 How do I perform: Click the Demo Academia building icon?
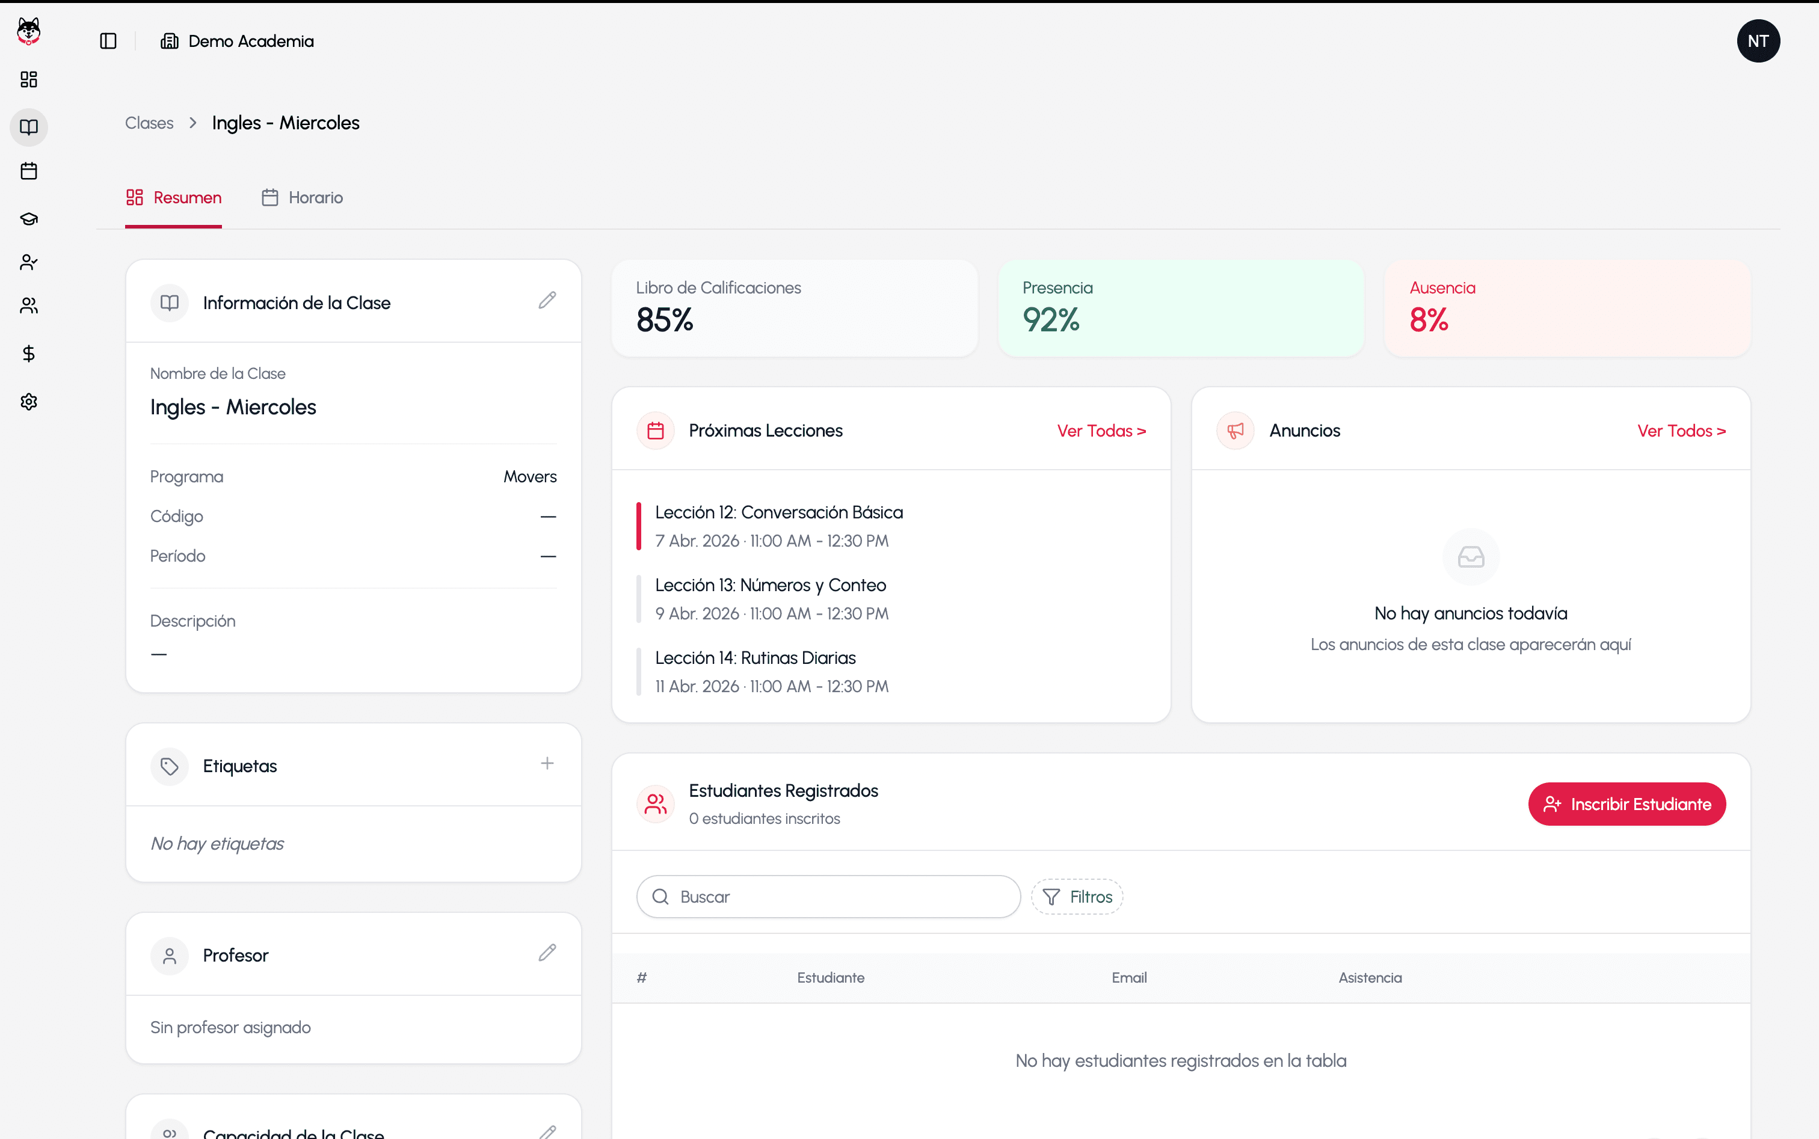[170, 41]
